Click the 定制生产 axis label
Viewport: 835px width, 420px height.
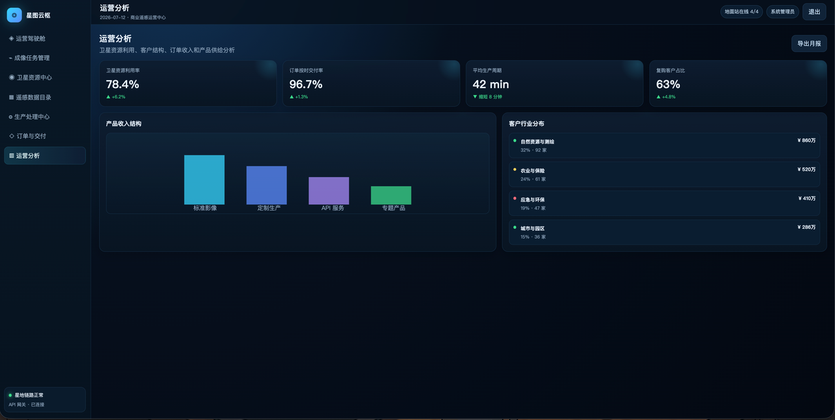[269, 208]
